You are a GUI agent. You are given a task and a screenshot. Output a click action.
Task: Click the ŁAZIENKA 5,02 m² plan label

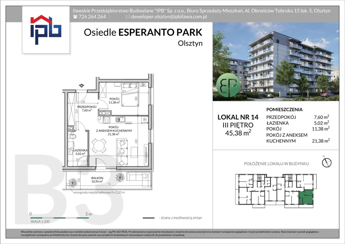(80, 152)
